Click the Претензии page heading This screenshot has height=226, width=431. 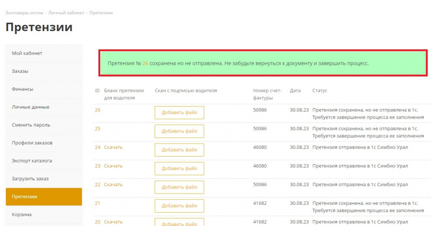click(x=39, y=27)
